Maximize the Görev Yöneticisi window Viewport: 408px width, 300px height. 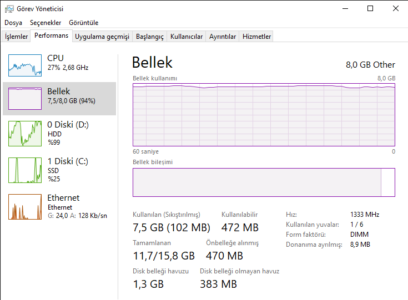coord(370,8)
